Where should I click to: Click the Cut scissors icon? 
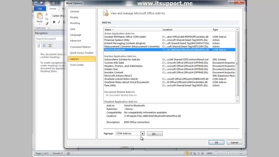tap(47, 14)
